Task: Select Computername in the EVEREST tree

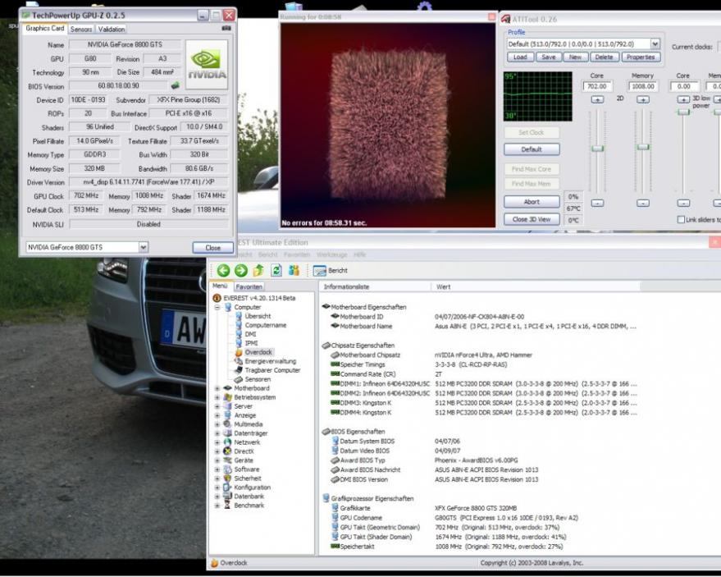Action: point(265,325)
